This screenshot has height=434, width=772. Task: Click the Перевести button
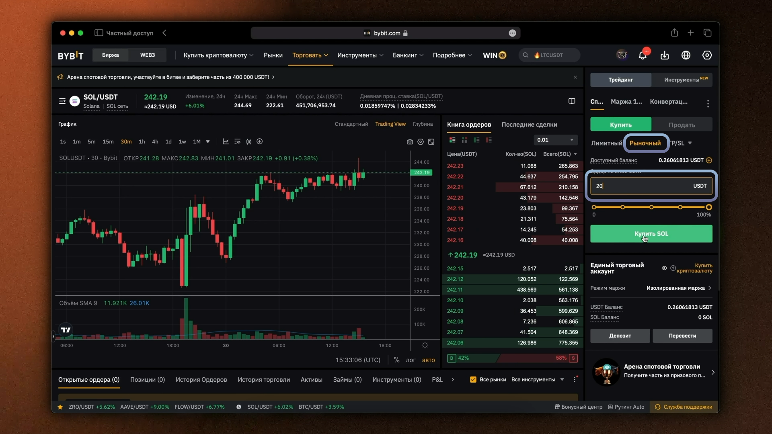pyautogui.click(x=682, y=336)
